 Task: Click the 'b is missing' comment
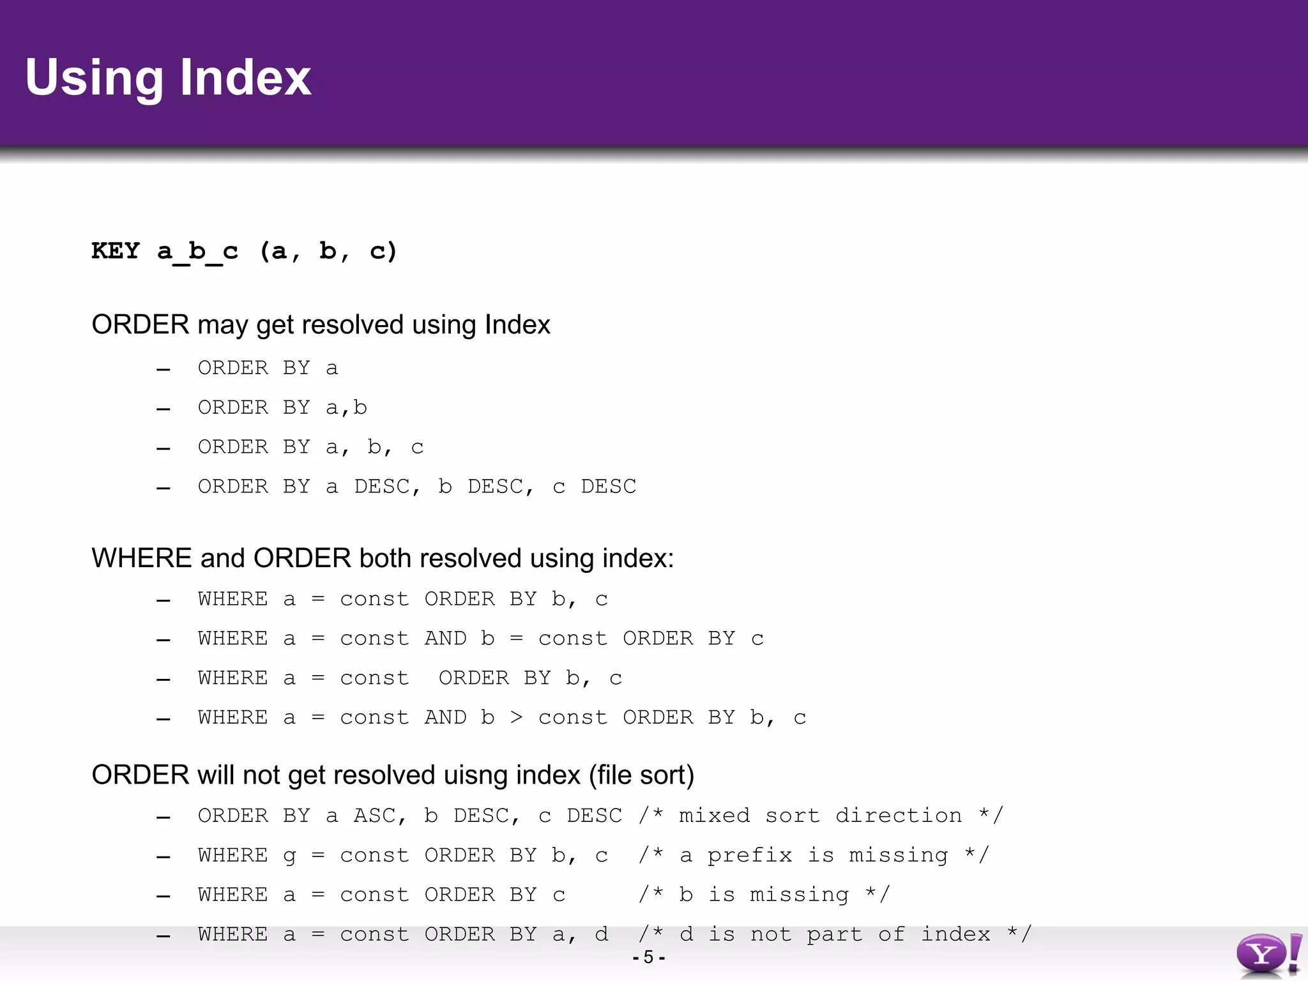click(764, 895)
